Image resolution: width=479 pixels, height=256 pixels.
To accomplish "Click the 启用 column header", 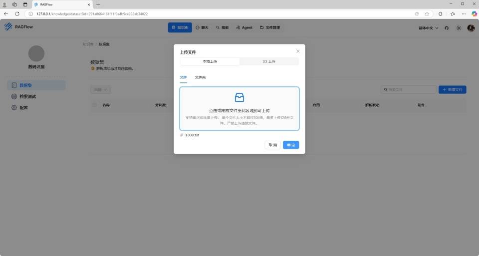I will coord(316,105).
